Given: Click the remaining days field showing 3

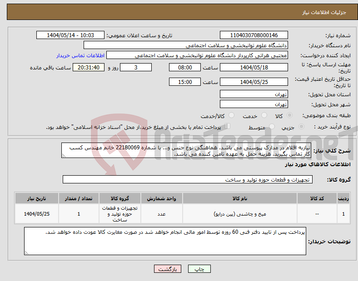Looking at the screenshot, I should pyautogui.click(x=136, y=67).
